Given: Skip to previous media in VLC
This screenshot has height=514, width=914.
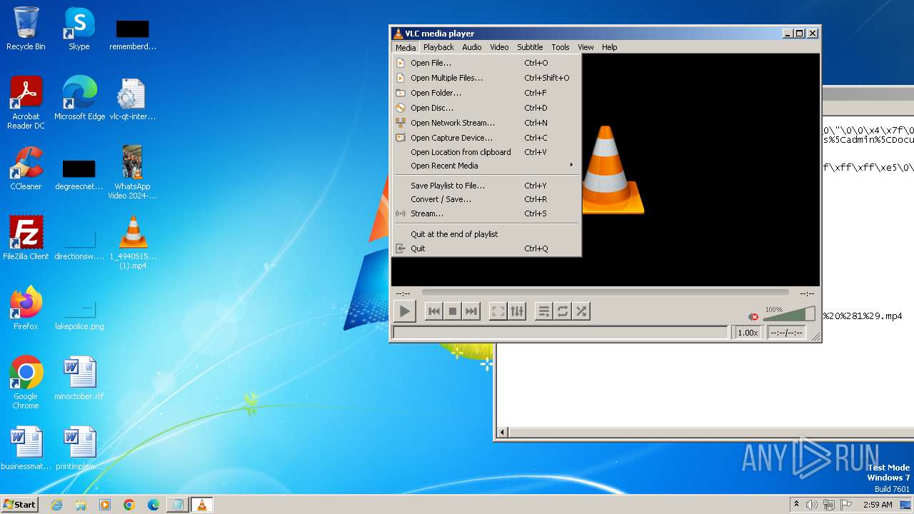Looking at the screenshot, I should point(433,311).
